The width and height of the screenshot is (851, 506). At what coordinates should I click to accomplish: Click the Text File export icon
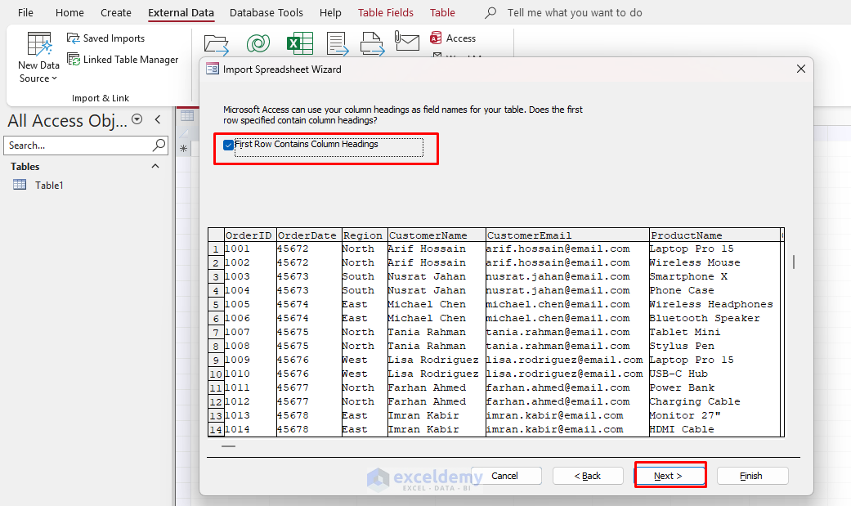(x=337, y=44)
